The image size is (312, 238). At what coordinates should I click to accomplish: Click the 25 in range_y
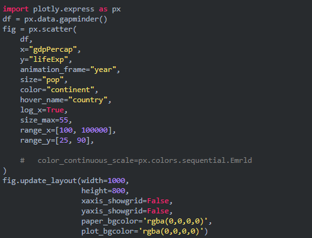(x=64, y=140)
